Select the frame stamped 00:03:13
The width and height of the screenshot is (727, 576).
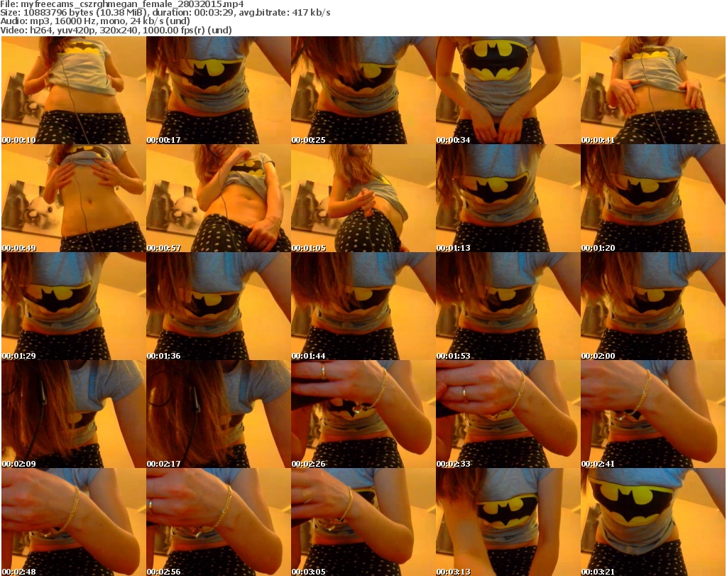[x=508, y=522]
